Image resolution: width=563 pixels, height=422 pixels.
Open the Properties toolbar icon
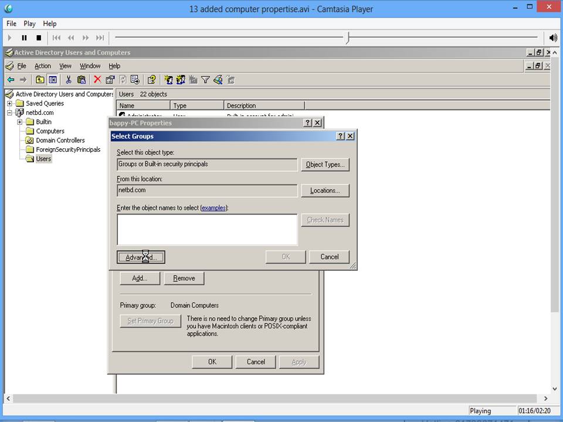pyautogui.click(x=110, y=80)
